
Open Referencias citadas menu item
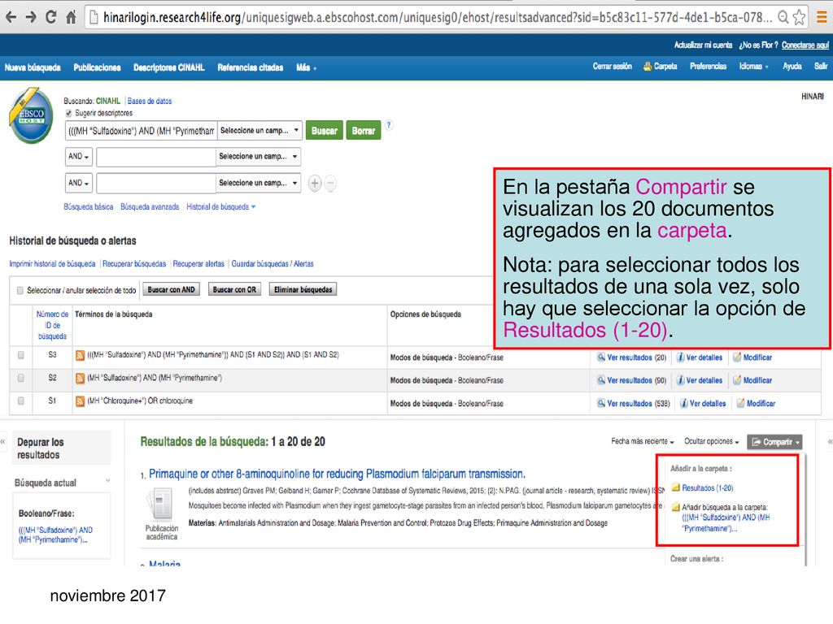(x=251, y=67)
